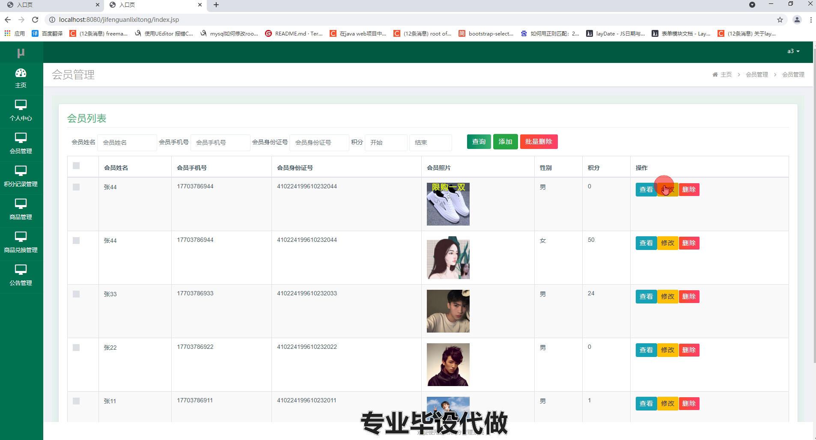Click the first 会员管理 breadcrumb link
Viewport: 816px width, 440px height.
click(757, 74)
